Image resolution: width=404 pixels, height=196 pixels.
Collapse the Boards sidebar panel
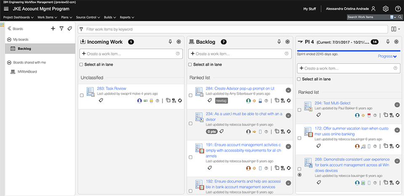pos(9,29)
